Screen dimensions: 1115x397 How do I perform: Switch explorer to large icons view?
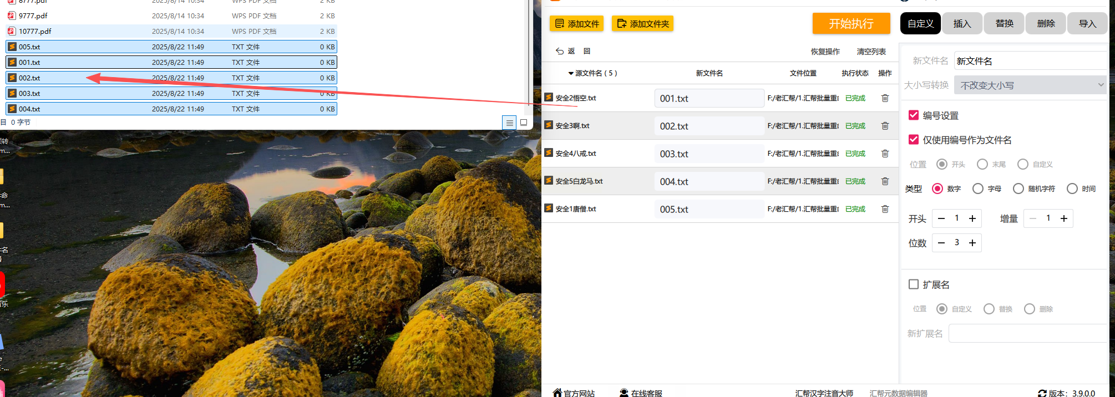point(524,123)
